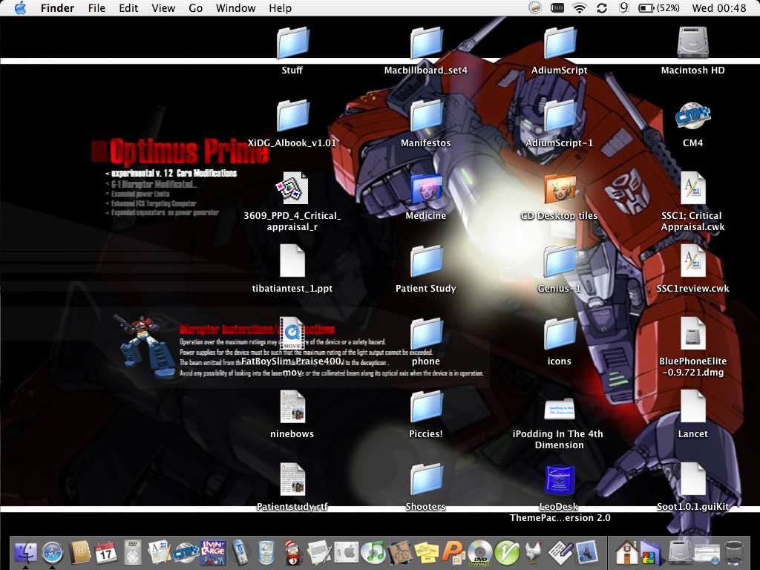Launch Address Book in the dock
The width and height of the screenshot is (760, 570).
79,551
